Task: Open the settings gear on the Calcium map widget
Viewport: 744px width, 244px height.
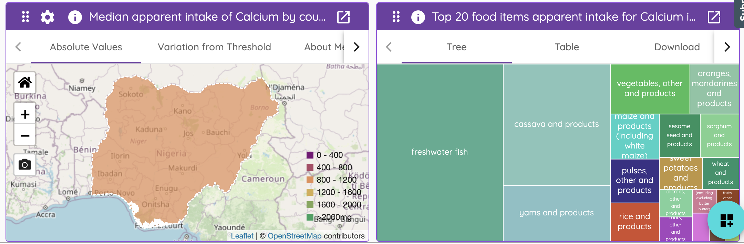Action: pos(48,16)
